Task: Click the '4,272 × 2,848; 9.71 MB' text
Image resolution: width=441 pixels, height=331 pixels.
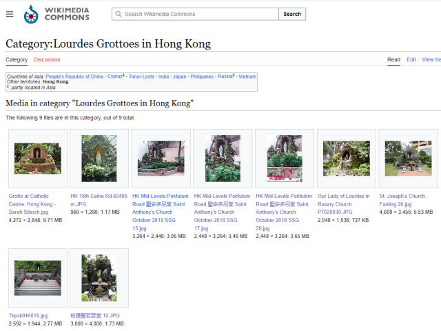Action: [x=35, y=220]
